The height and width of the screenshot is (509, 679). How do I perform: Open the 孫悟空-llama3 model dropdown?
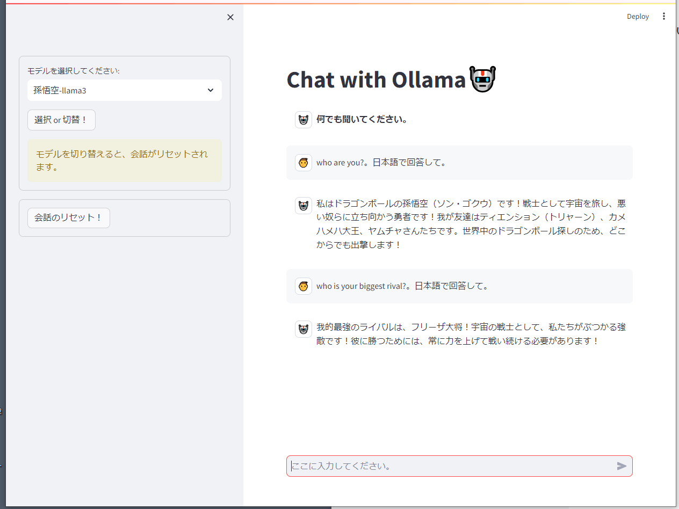[x=125, y=90]
